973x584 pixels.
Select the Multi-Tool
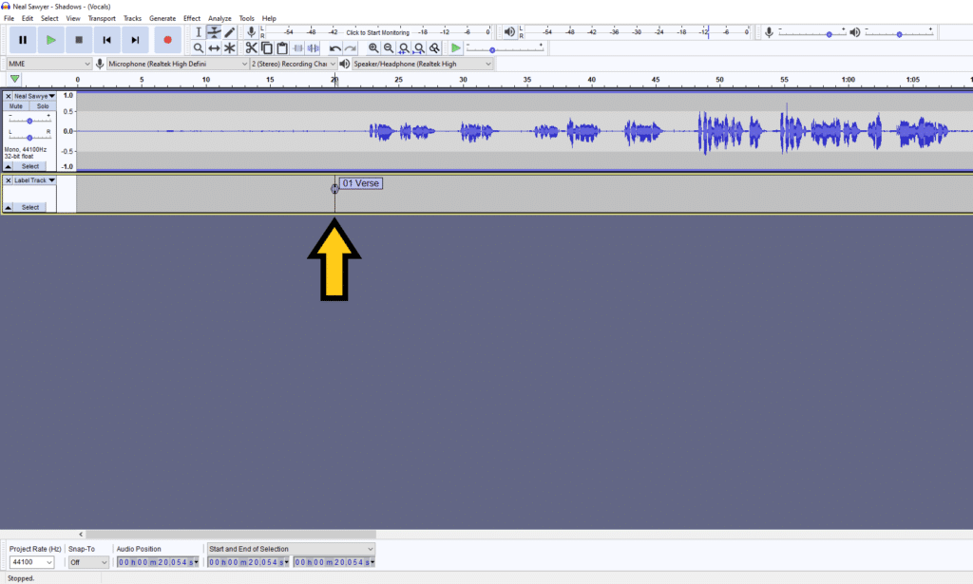pos(229,47)
